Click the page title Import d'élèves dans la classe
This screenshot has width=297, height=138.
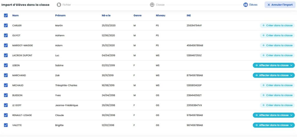pos(25,5)
